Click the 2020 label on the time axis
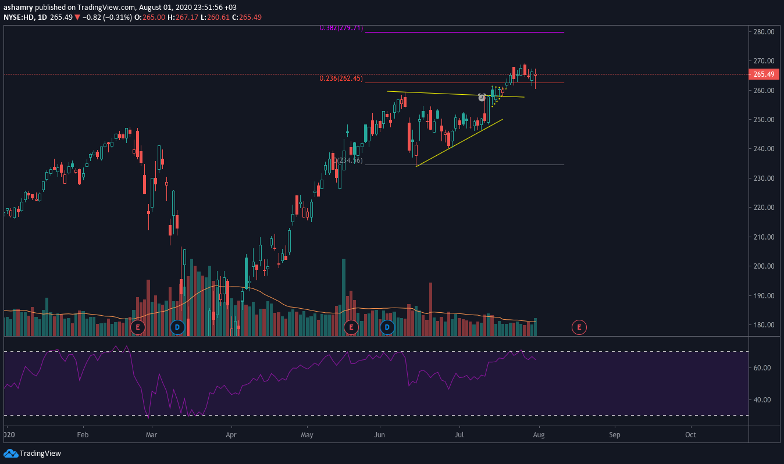The height and width of the screenshot is (464, 784). [8, 435]
